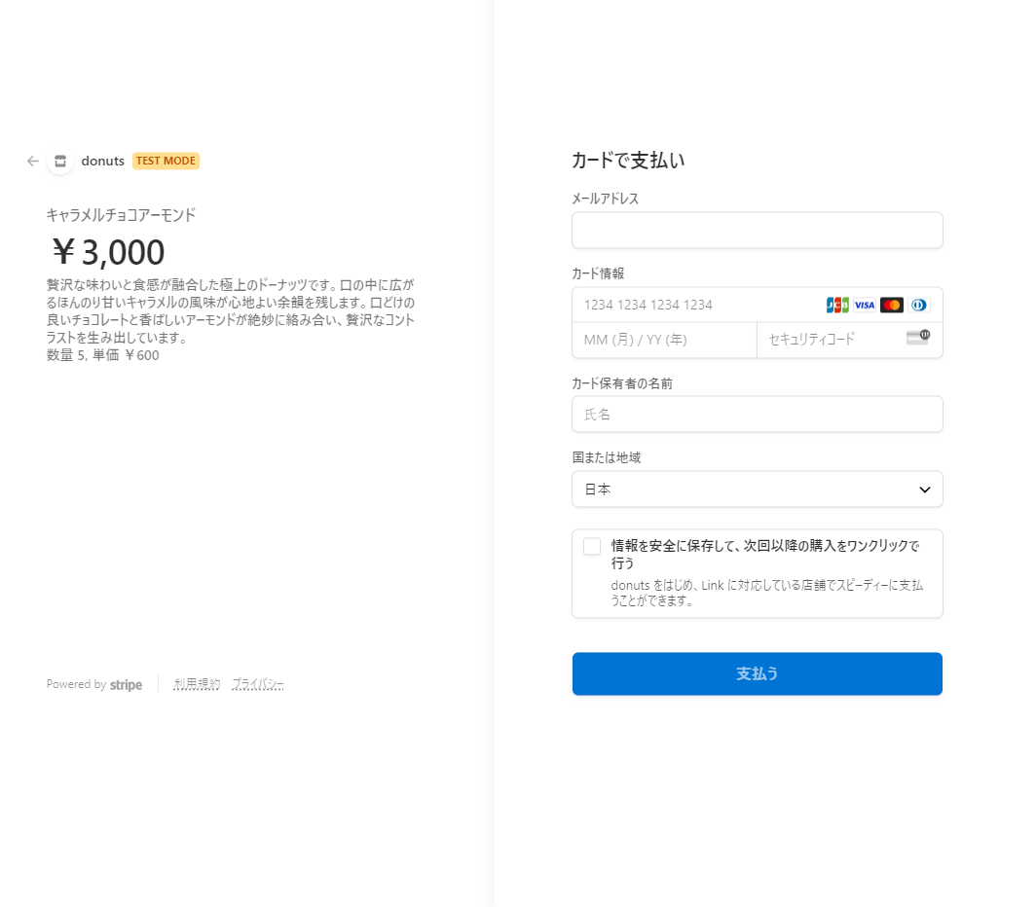The image size is (1036, 907).
Task: Click the chevron arrow in country selector
Action: coord(924,490)
